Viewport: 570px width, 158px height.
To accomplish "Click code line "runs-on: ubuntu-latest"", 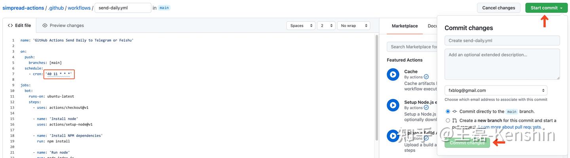I will point(51,96).
